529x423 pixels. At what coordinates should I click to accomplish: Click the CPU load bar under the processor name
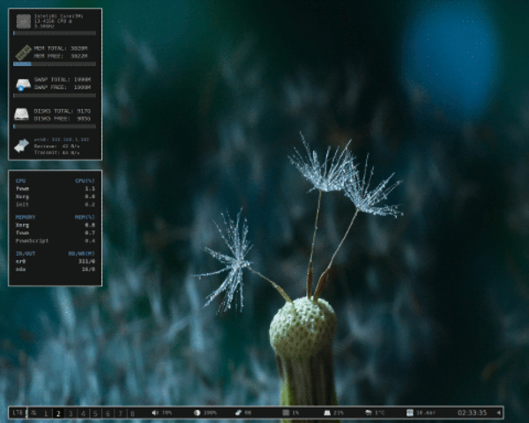pos(55,33)
